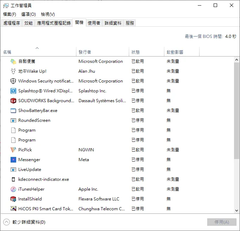
Task: Select the Messenger name text
Action: (29, 160)
